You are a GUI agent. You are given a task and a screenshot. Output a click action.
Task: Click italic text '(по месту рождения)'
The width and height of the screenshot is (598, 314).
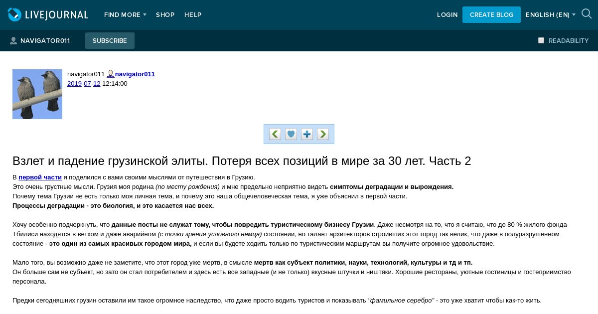point(187,186)
